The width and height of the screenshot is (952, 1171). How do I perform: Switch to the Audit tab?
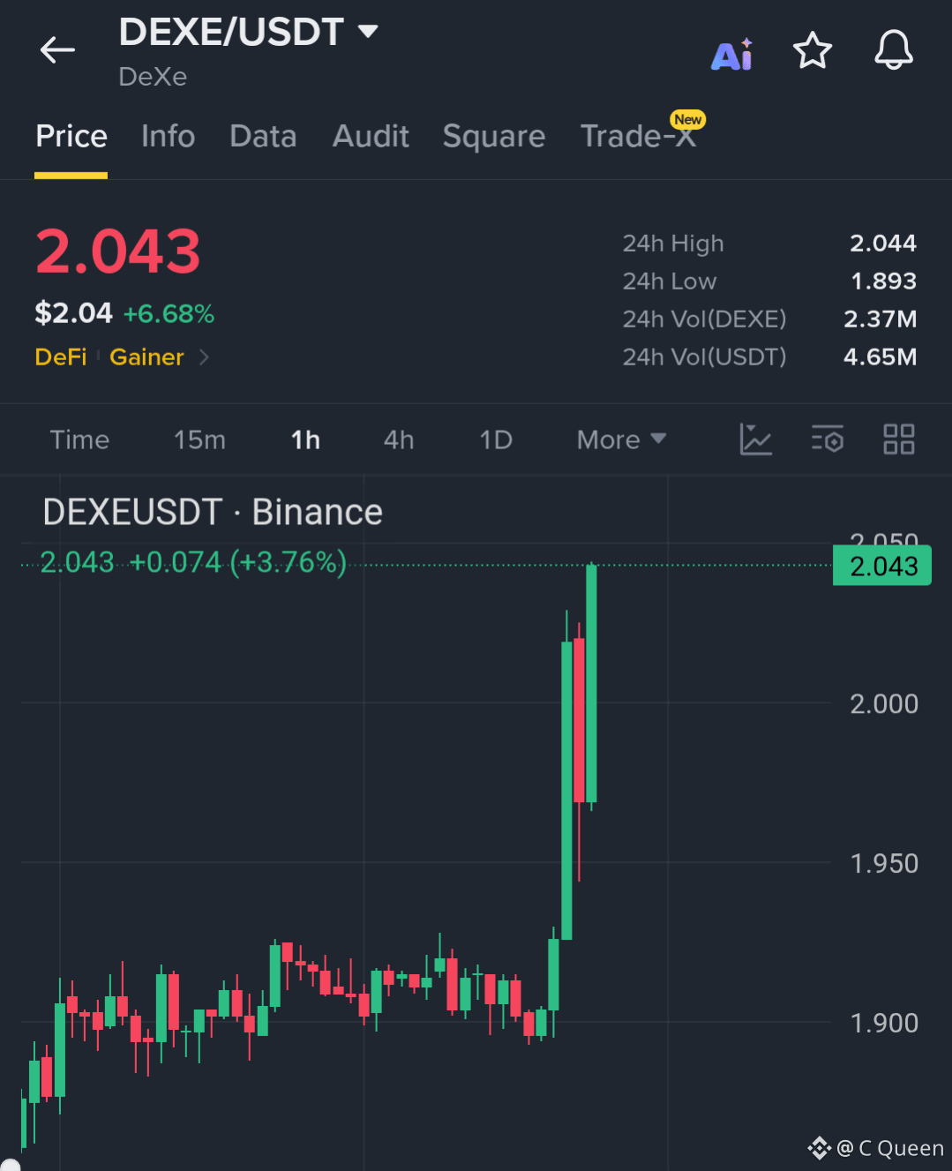pos(371,136)
